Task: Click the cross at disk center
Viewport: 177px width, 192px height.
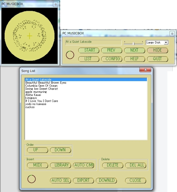Action: pyautogui.click(x=29, y=36)
